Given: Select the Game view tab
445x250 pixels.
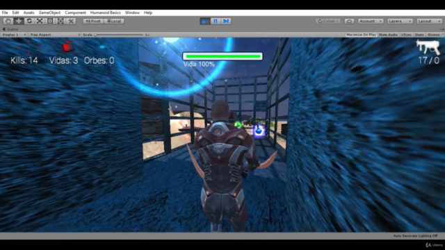Looking at the screenshot, I should pyautogui.click(x=11, y=29).
